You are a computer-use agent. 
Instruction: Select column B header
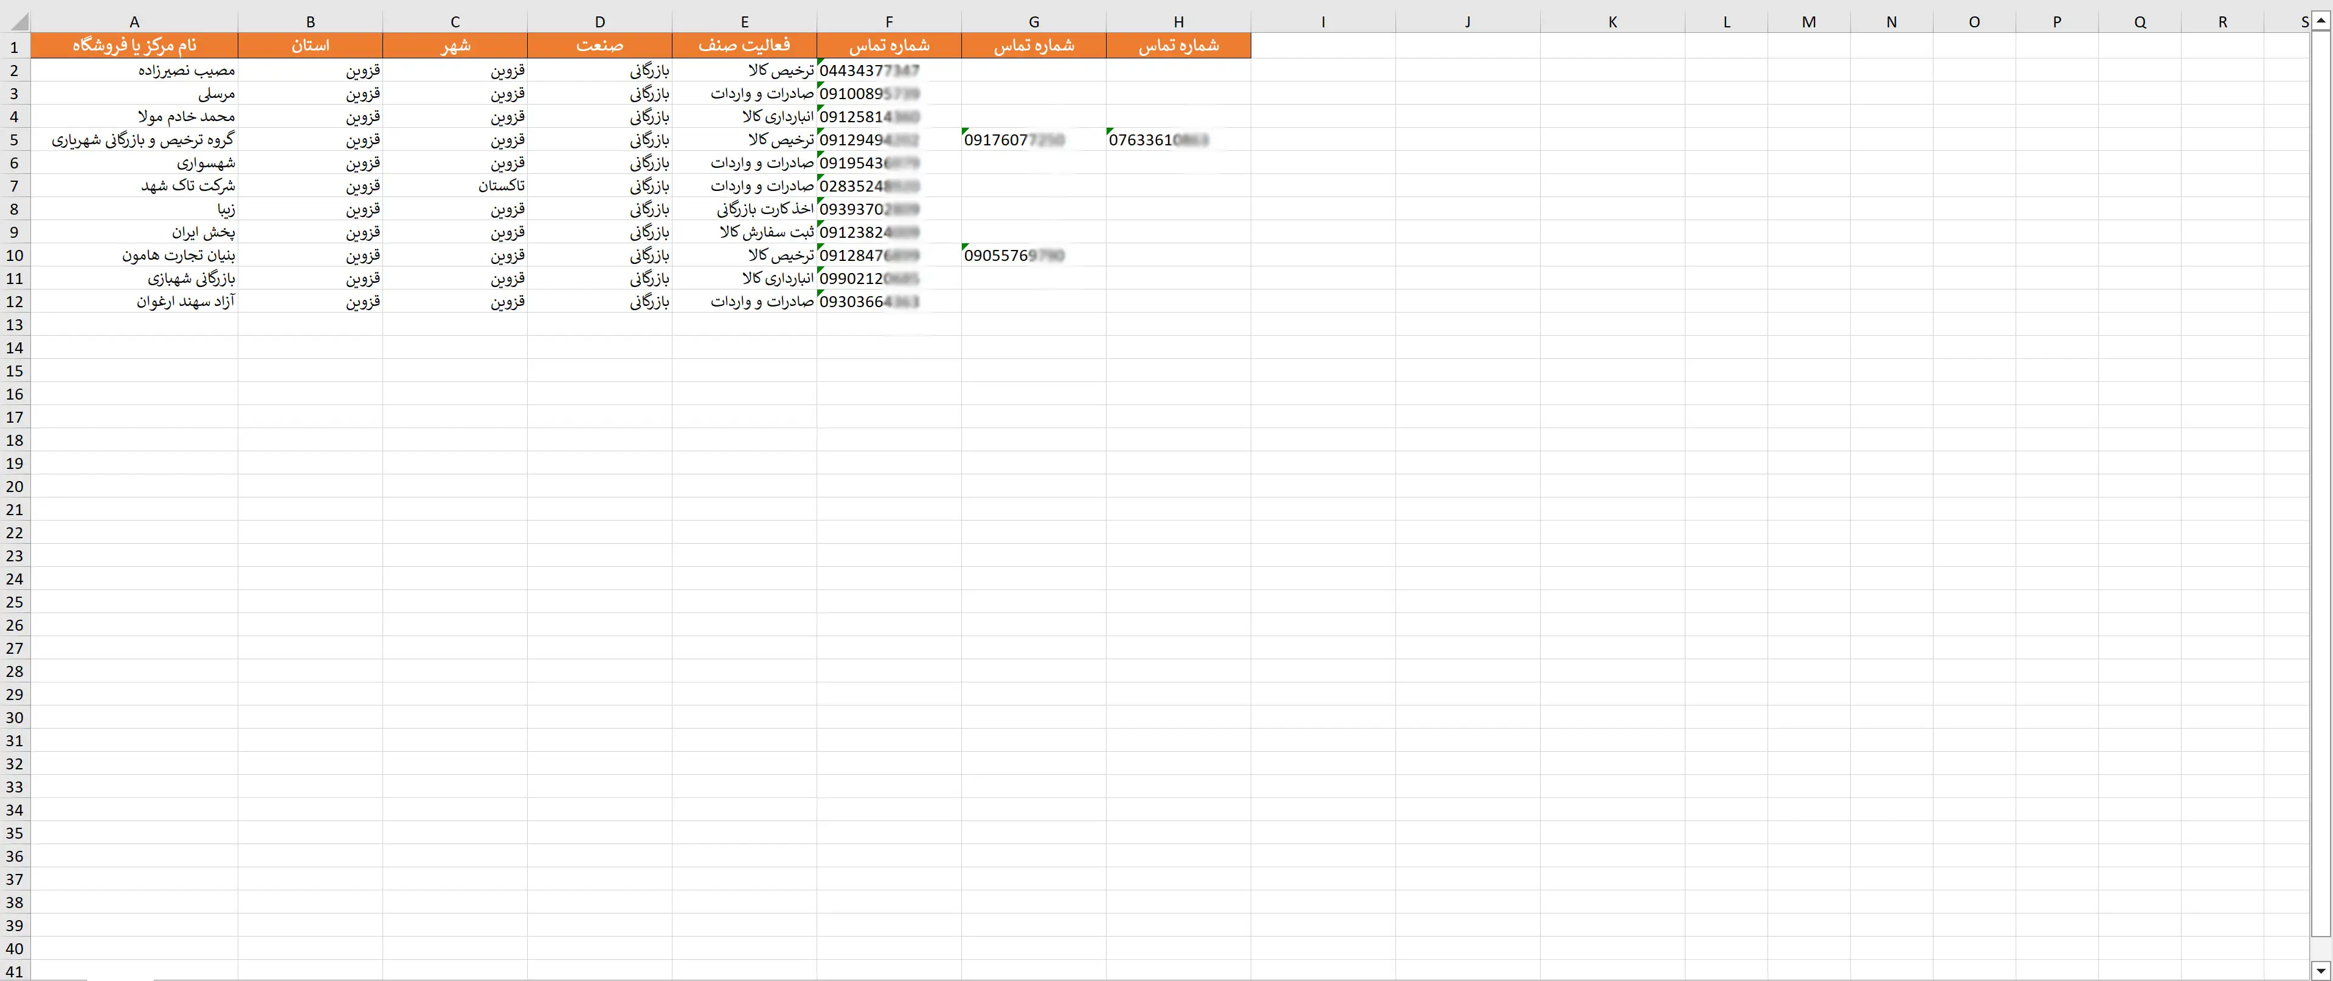tap(309, 22)
